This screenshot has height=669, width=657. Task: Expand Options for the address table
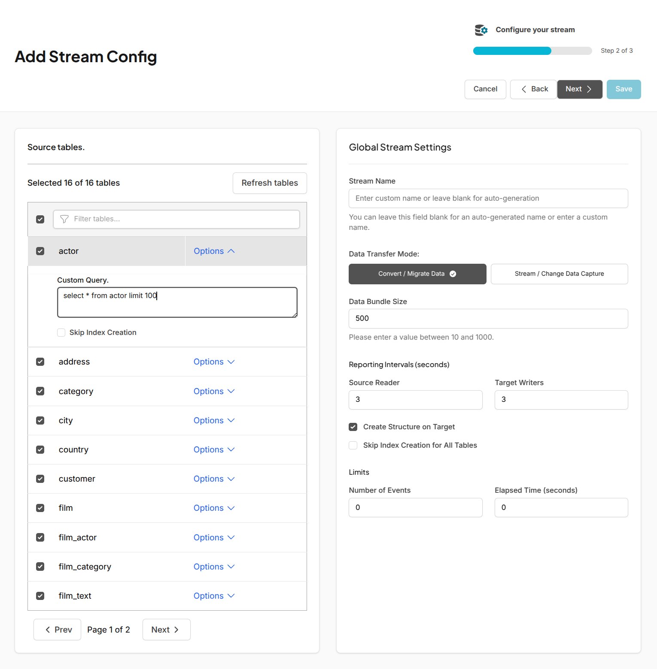tap(214, 362)
